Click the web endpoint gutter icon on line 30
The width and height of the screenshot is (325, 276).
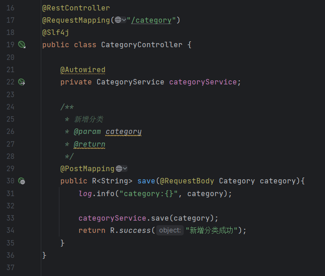point(22,181)
